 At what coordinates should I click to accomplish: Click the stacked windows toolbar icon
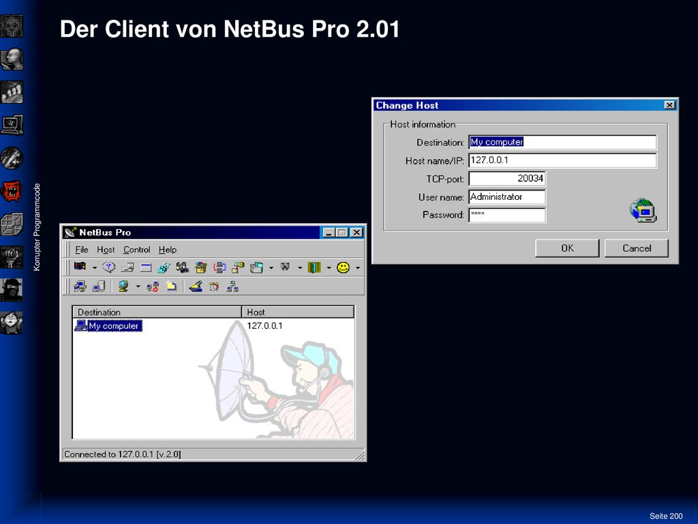(256, 267)
